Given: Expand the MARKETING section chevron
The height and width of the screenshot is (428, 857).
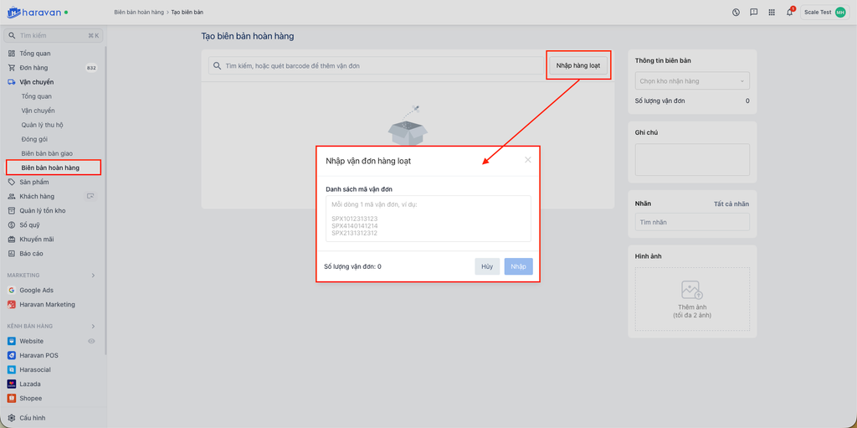Looking at the screenshot, I should pyautogui.click(x=93, y=276).
